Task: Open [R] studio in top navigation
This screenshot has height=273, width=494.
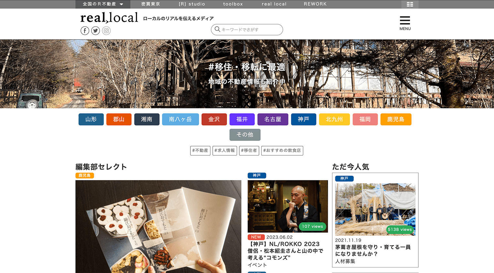Action: [x=192, y=4]
